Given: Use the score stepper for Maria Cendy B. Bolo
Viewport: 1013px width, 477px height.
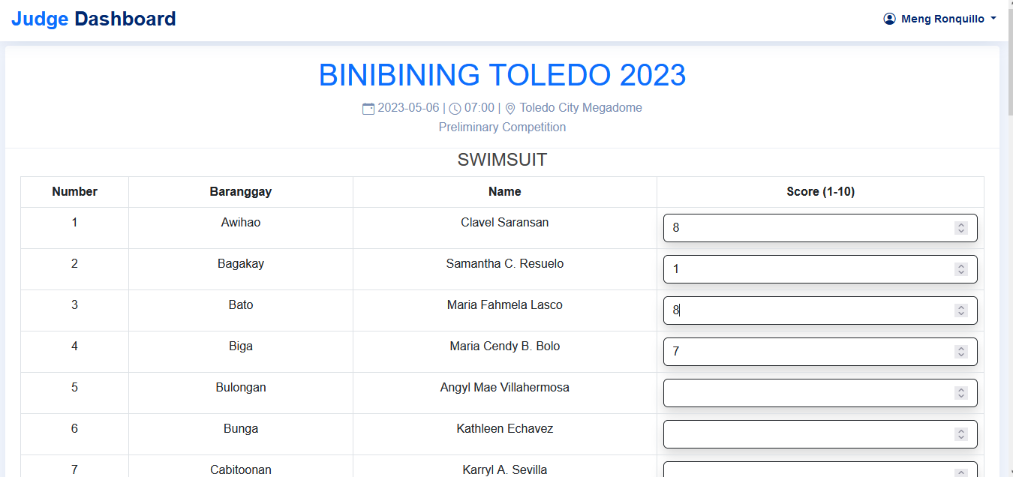Looking at the screenshot, I should tap(960, 352).
